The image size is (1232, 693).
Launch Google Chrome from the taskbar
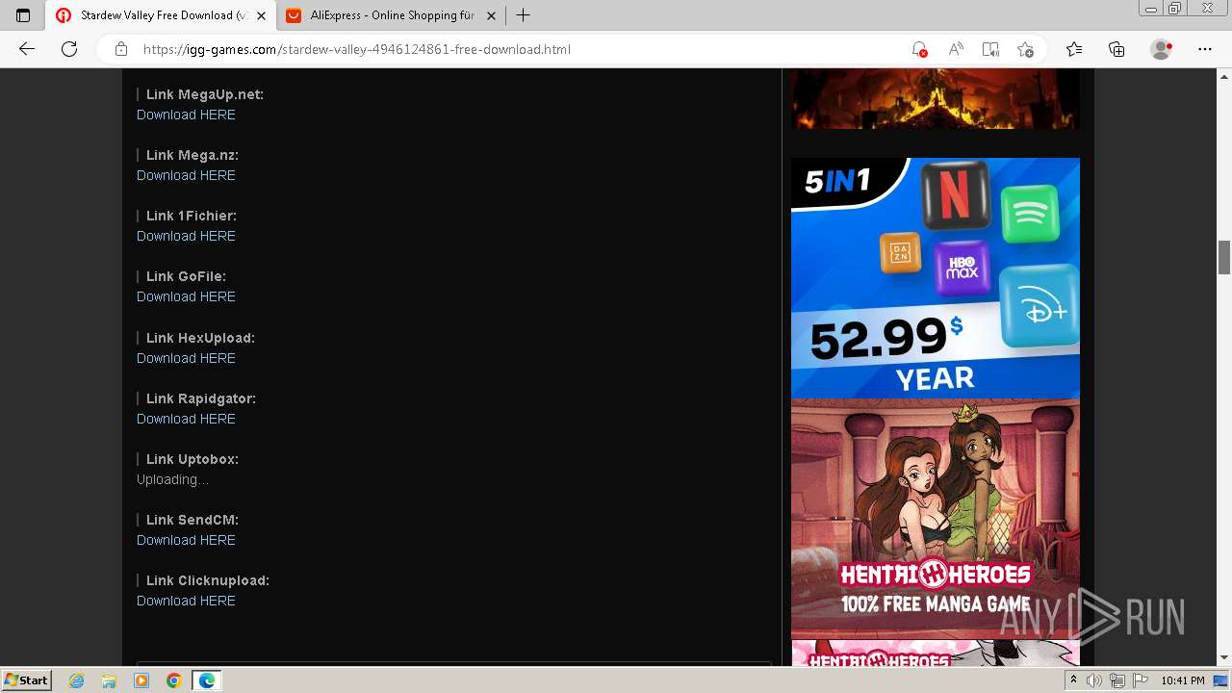pos(173,680)
